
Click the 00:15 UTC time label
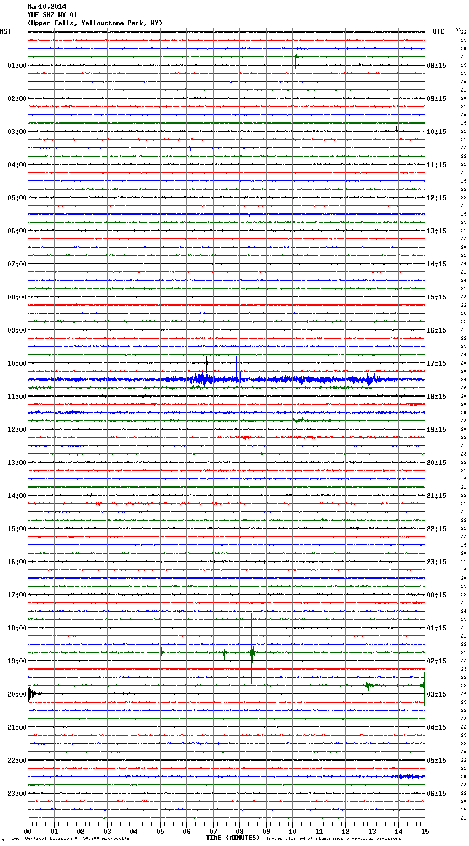pos(436,595)
